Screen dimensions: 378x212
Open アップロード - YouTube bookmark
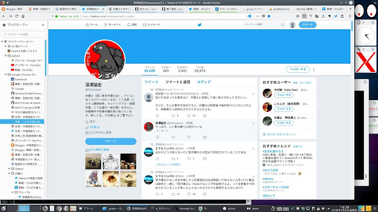point(26,65)
